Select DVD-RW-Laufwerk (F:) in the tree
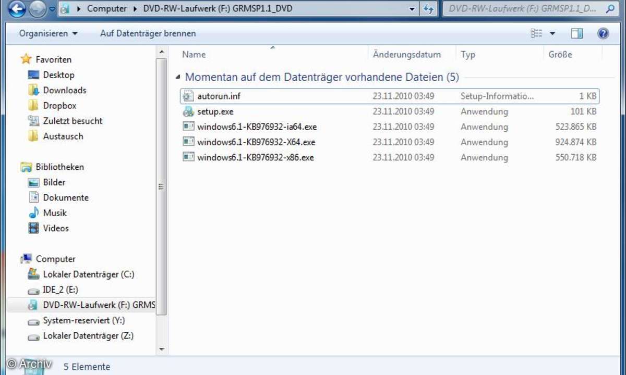This screenshot has width=626, height=375. pyautogui.click(x=99, y=305)
